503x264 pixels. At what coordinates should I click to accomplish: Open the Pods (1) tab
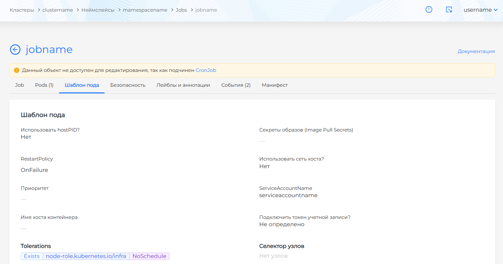44,85
